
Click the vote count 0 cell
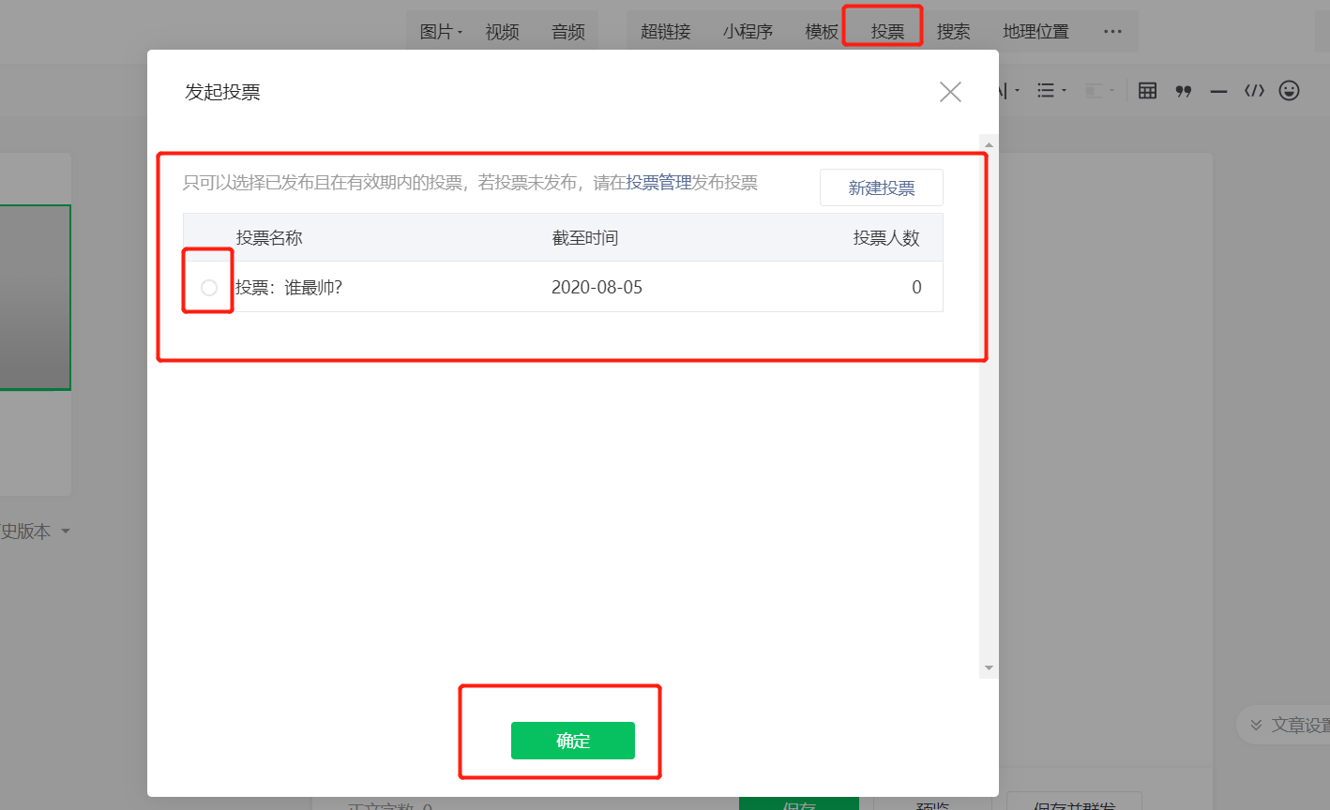coord(916,288)
